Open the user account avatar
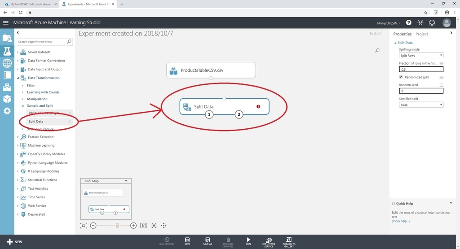This screenshot has width=460, height=249. [447, 22]
